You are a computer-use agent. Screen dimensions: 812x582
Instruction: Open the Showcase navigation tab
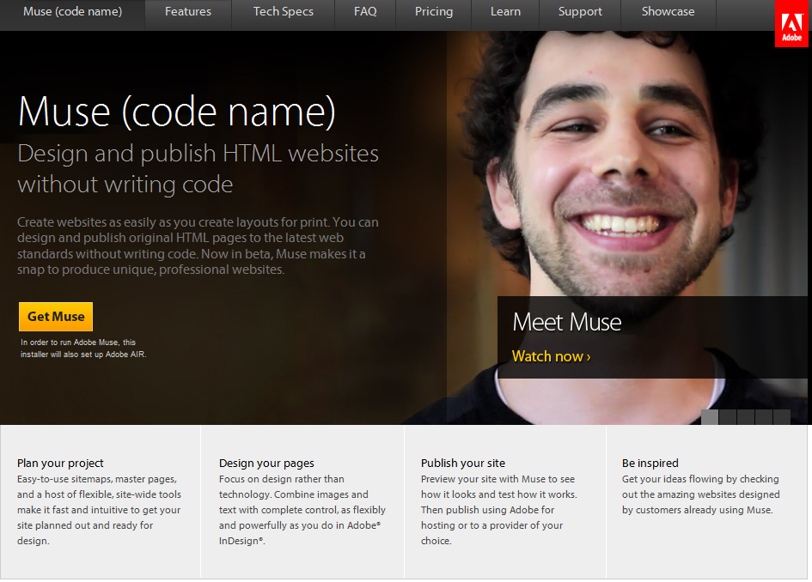[x=668, y=11]
